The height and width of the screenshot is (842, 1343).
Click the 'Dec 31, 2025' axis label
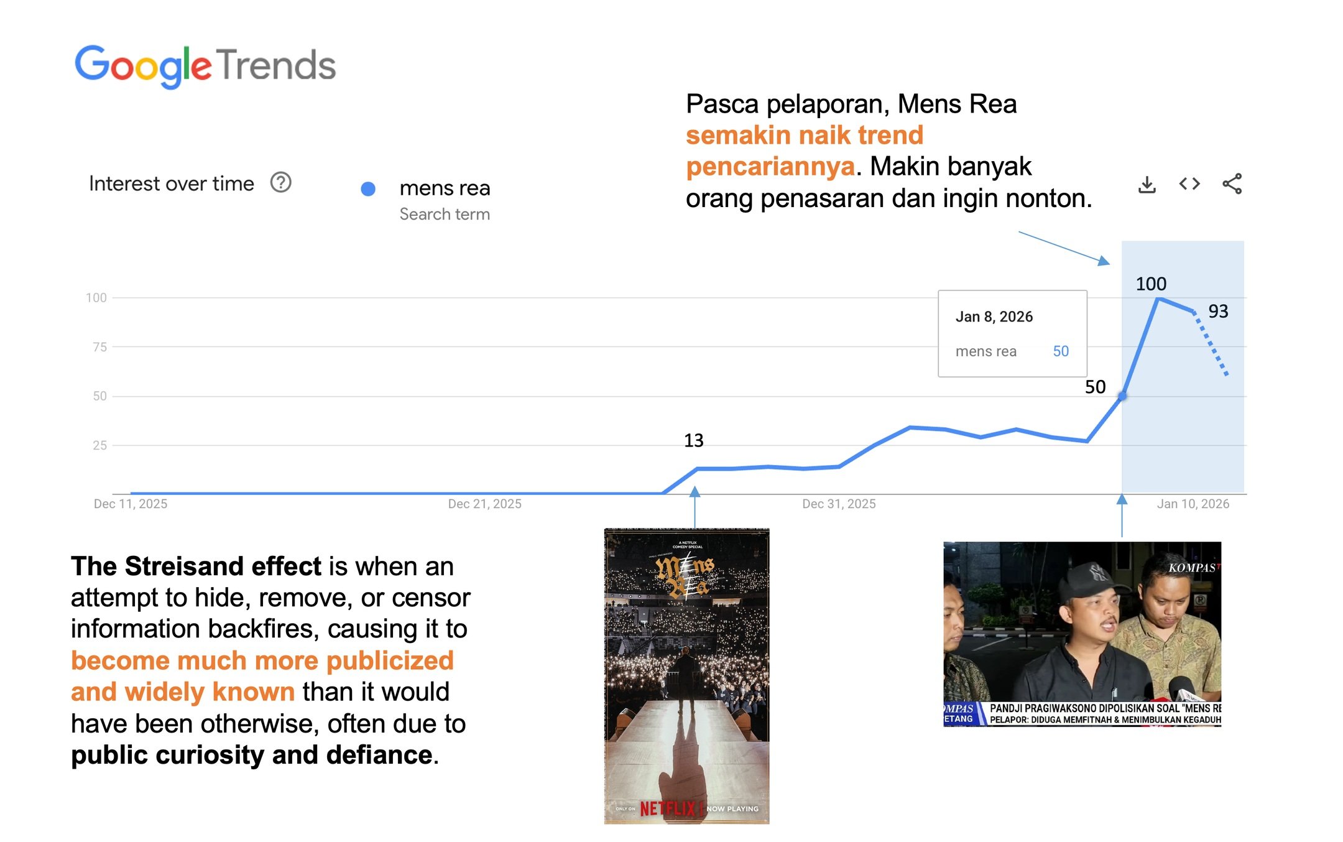839,504
